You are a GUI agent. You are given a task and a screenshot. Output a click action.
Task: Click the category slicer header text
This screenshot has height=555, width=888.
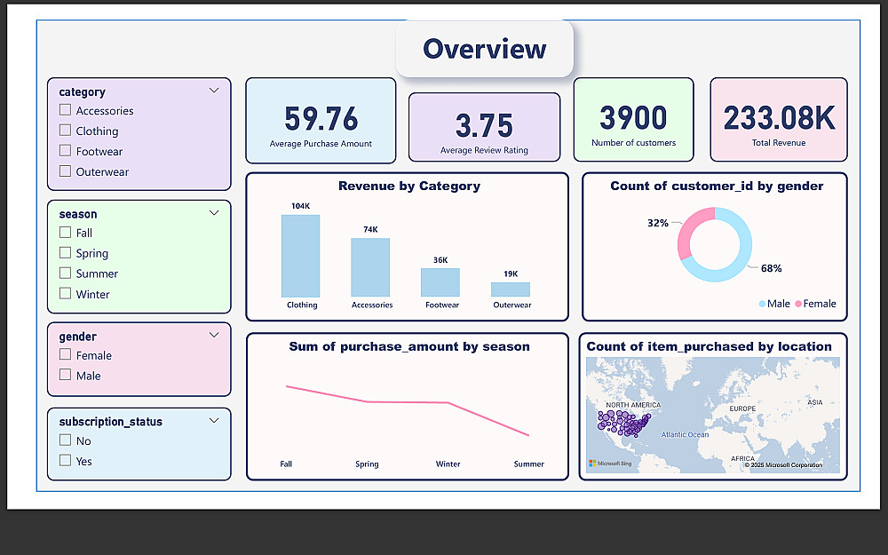82,91
